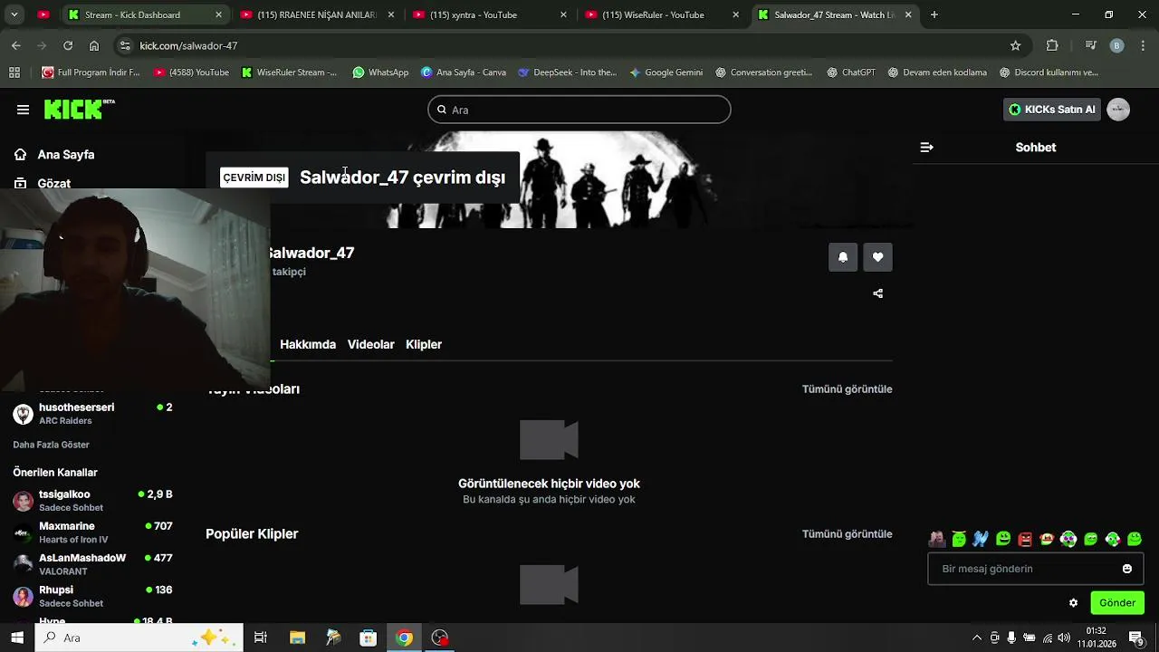Open the hamburger menu beside Kick logo
Image resolution: width=1159 pixels, height=652 pixels.
[x=23, y=110]
